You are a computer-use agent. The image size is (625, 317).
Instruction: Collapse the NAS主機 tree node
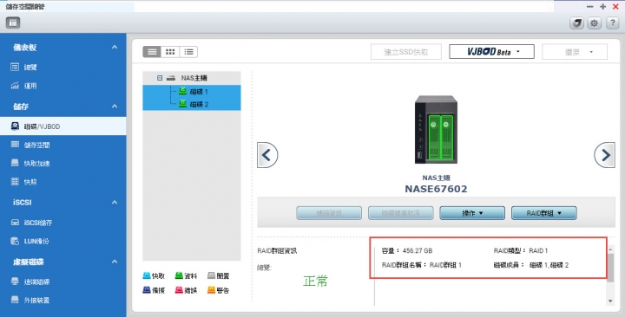(x=160, y=78)
